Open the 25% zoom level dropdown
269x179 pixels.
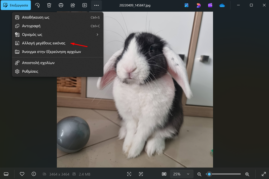(181, 174)
